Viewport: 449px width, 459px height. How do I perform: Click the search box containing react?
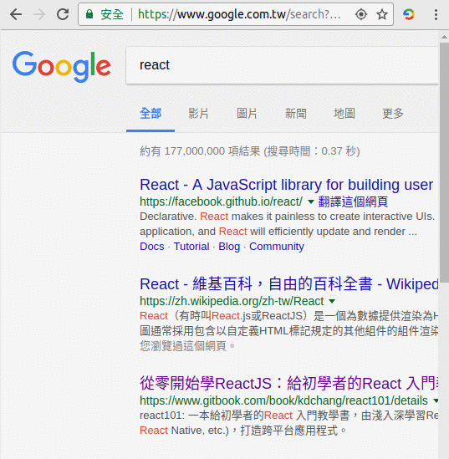[282, 65]
